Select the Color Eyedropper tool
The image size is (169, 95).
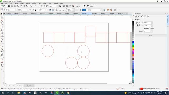(2, 59)
